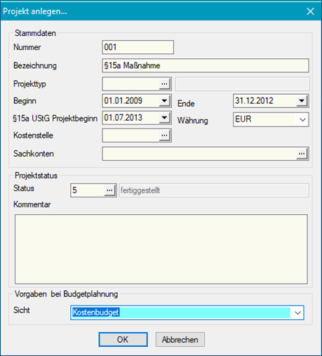Viewport: 322px width, 356px height.
Task: Click the Status number field
Action: pos(88,190)
